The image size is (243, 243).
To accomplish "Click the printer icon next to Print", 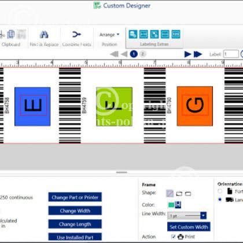I will tap(181, 237).
